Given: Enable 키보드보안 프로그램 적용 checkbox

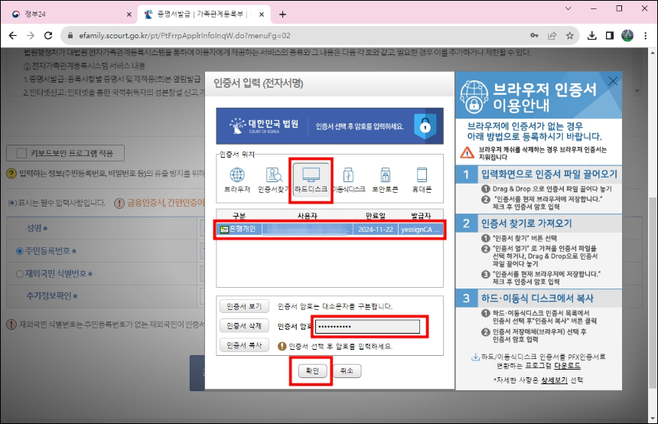Looking at the screenshot, I should coord(21,153).
